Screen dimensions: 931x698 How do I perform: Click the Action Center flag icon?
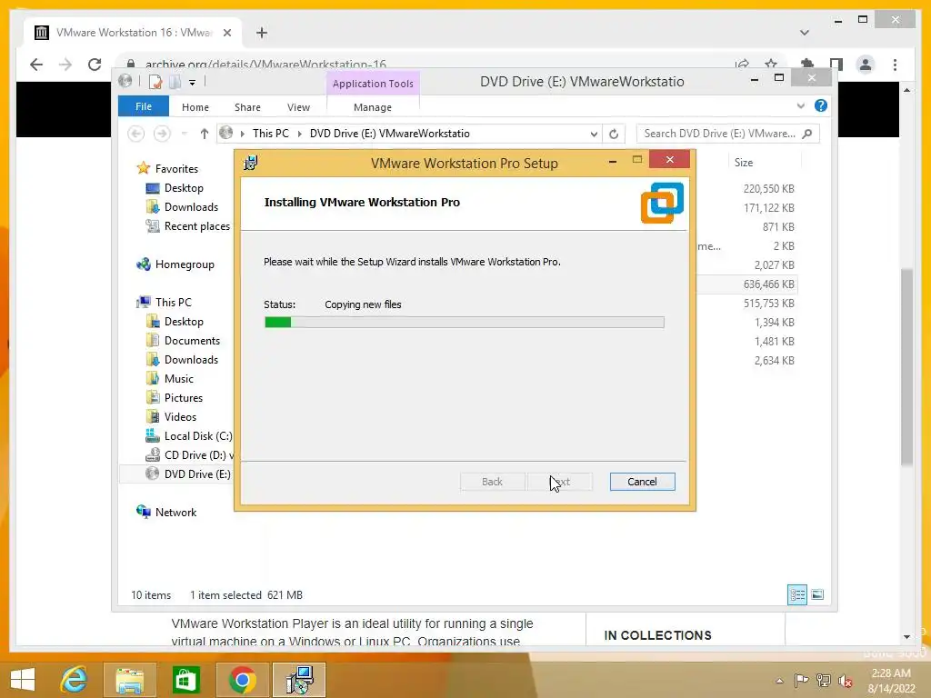801,680
